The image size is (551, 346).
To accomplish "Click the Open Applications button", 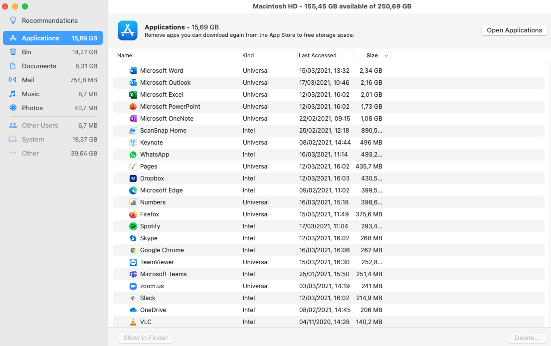I will [514, 30].
